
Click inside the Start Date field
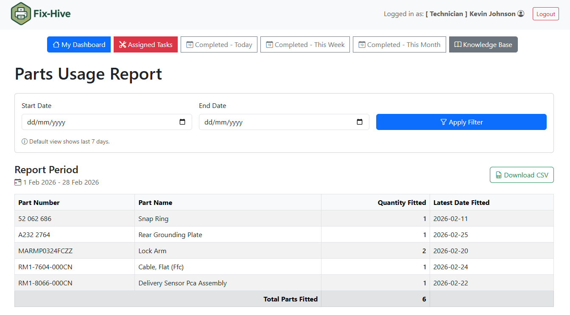tap(98, 122)
